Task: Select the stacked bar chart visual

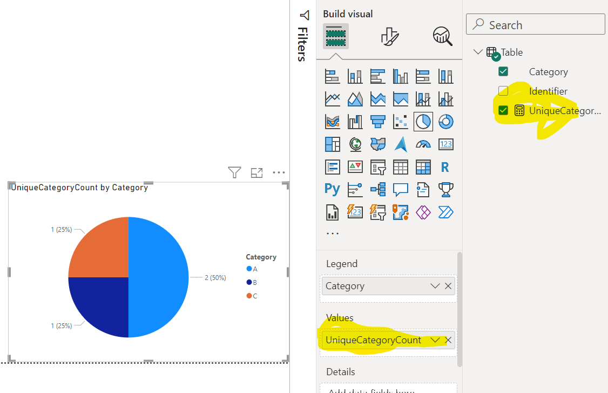Action: [x=332, y=77]
